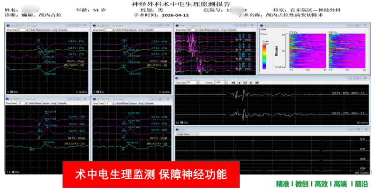This screenshot has width=375, height=189.
Task: Click Avg in the 右下肢 SEP window
Action: [141, 103]
